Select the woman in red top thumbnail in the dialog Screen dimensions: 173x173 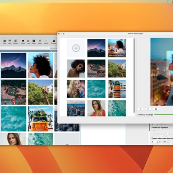coord(96,109)
